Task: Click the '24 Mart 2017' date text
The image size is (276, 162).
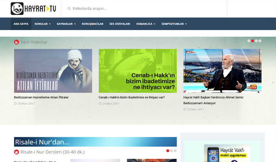Action: [111, 104]
